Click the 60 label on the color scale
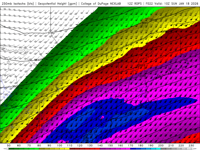Screen dimensions: 200x150 click(x=19, y=145)
